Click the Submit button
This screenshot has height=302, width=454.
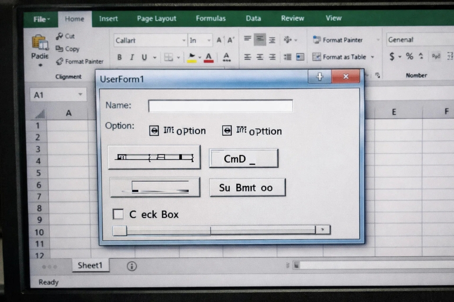[x=247, y=187]
